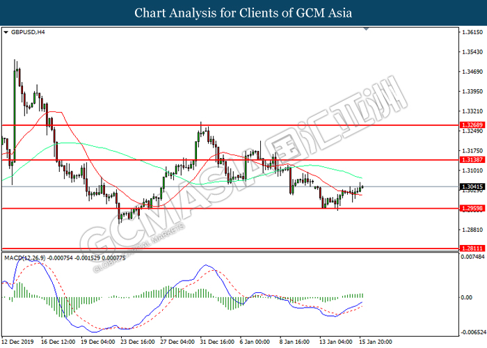Viewport: 487px width, 348px height.
Task: Click the GBPUSD,H4 symbol label
Action: 28,32
